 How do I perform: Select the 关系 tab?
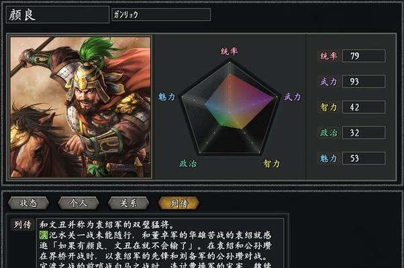pos(129,203)
